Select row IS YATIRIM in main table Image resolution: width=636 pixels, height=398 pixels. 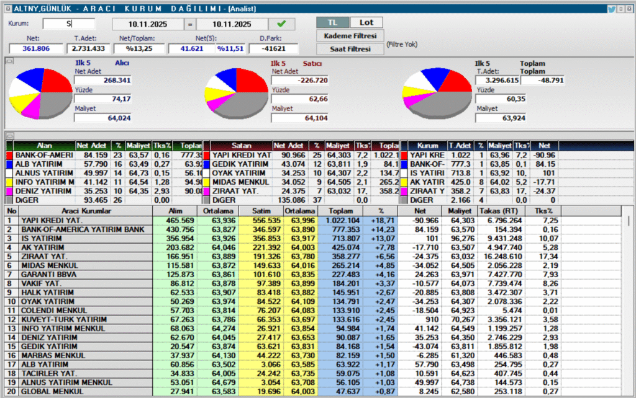[x=312, y=239]
